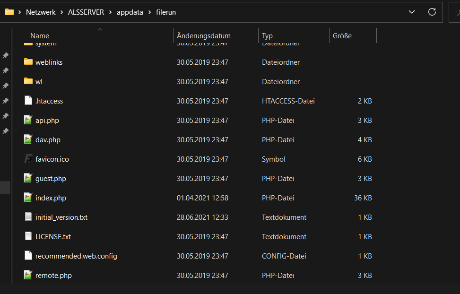Click the remote.php file name
The image size is (460, 294).
pyautogui.click(x=53, y=275)
